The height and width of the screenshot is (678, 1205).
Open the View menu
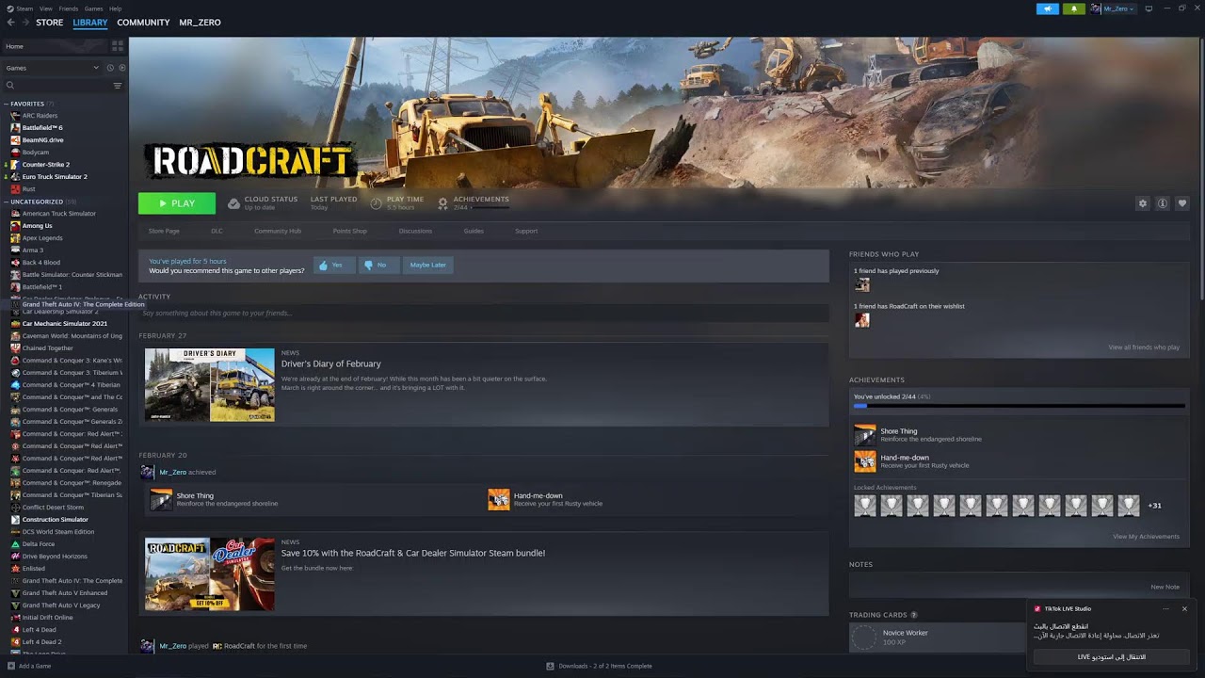pos(46,8)
